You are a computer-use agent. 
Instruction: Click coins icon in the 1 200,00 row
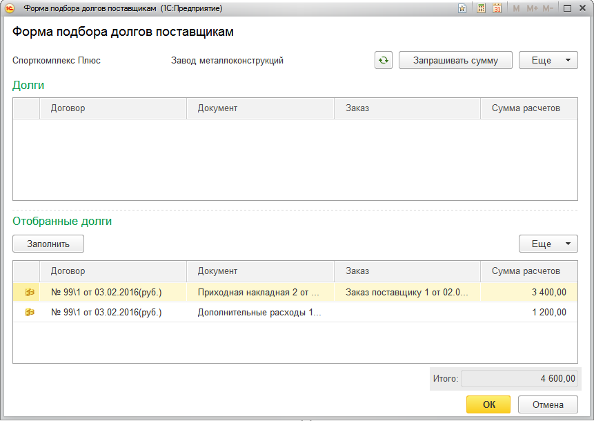[30, 312]
